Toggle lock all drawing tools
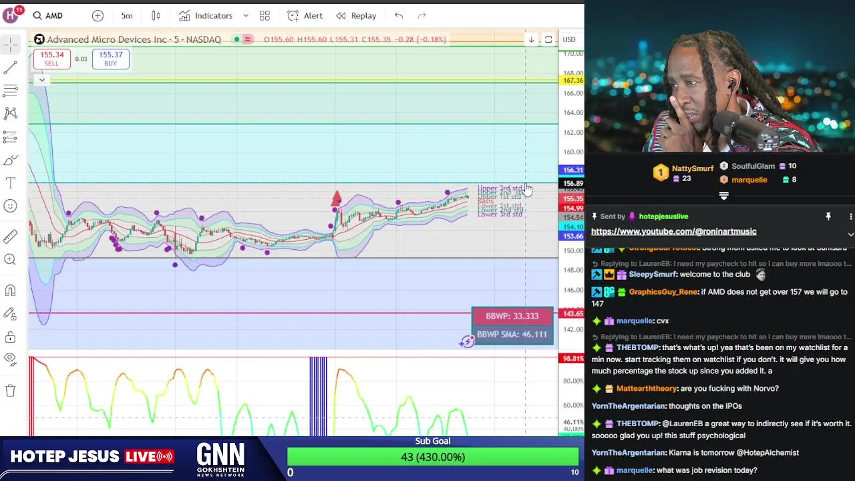Screen dimensions: 855x481 [x=10, y=337]
